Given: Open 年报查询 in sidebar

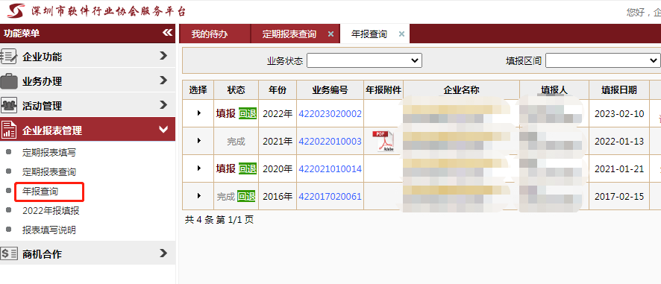Looking at the screenshot, I should (40, 192).
